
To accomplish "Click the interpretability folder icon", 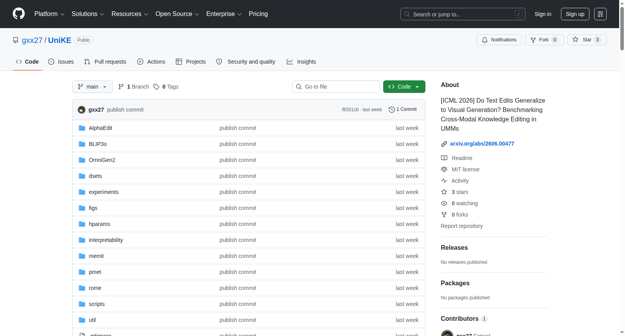I will [82, 240].
